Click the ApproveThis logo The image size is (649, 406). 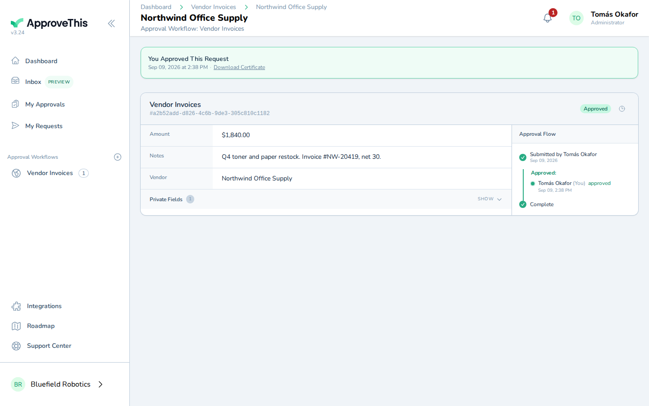coord(49,23)
